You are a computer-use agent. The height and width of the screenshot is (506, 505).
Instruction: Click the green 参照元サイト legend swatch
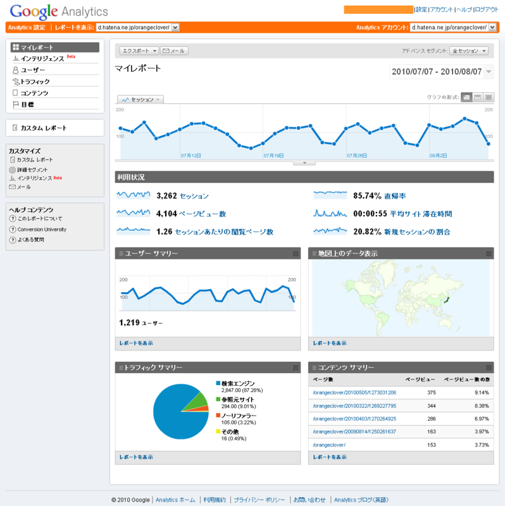[x=218, y=399]
